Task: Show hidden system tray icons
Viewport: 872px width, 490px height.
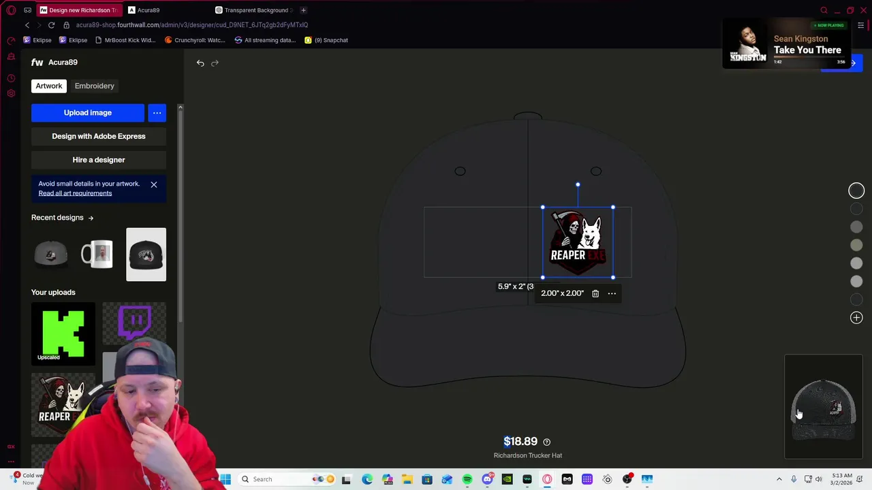Action: 779,479
